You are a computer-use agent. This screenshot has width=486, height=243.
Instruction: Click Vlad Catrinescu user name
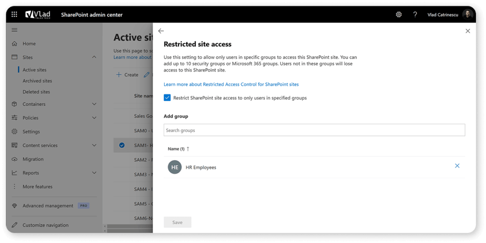[x=443, y=15]
